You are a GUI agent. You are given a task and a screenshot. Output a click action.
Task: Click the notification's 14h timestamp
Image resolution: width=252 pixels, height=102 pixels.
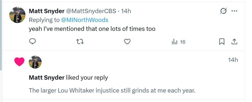click(x=233, y=60)
